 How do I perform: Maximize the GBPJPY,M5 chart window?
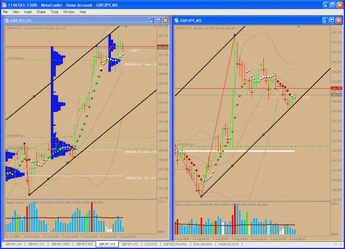[332, 20]
